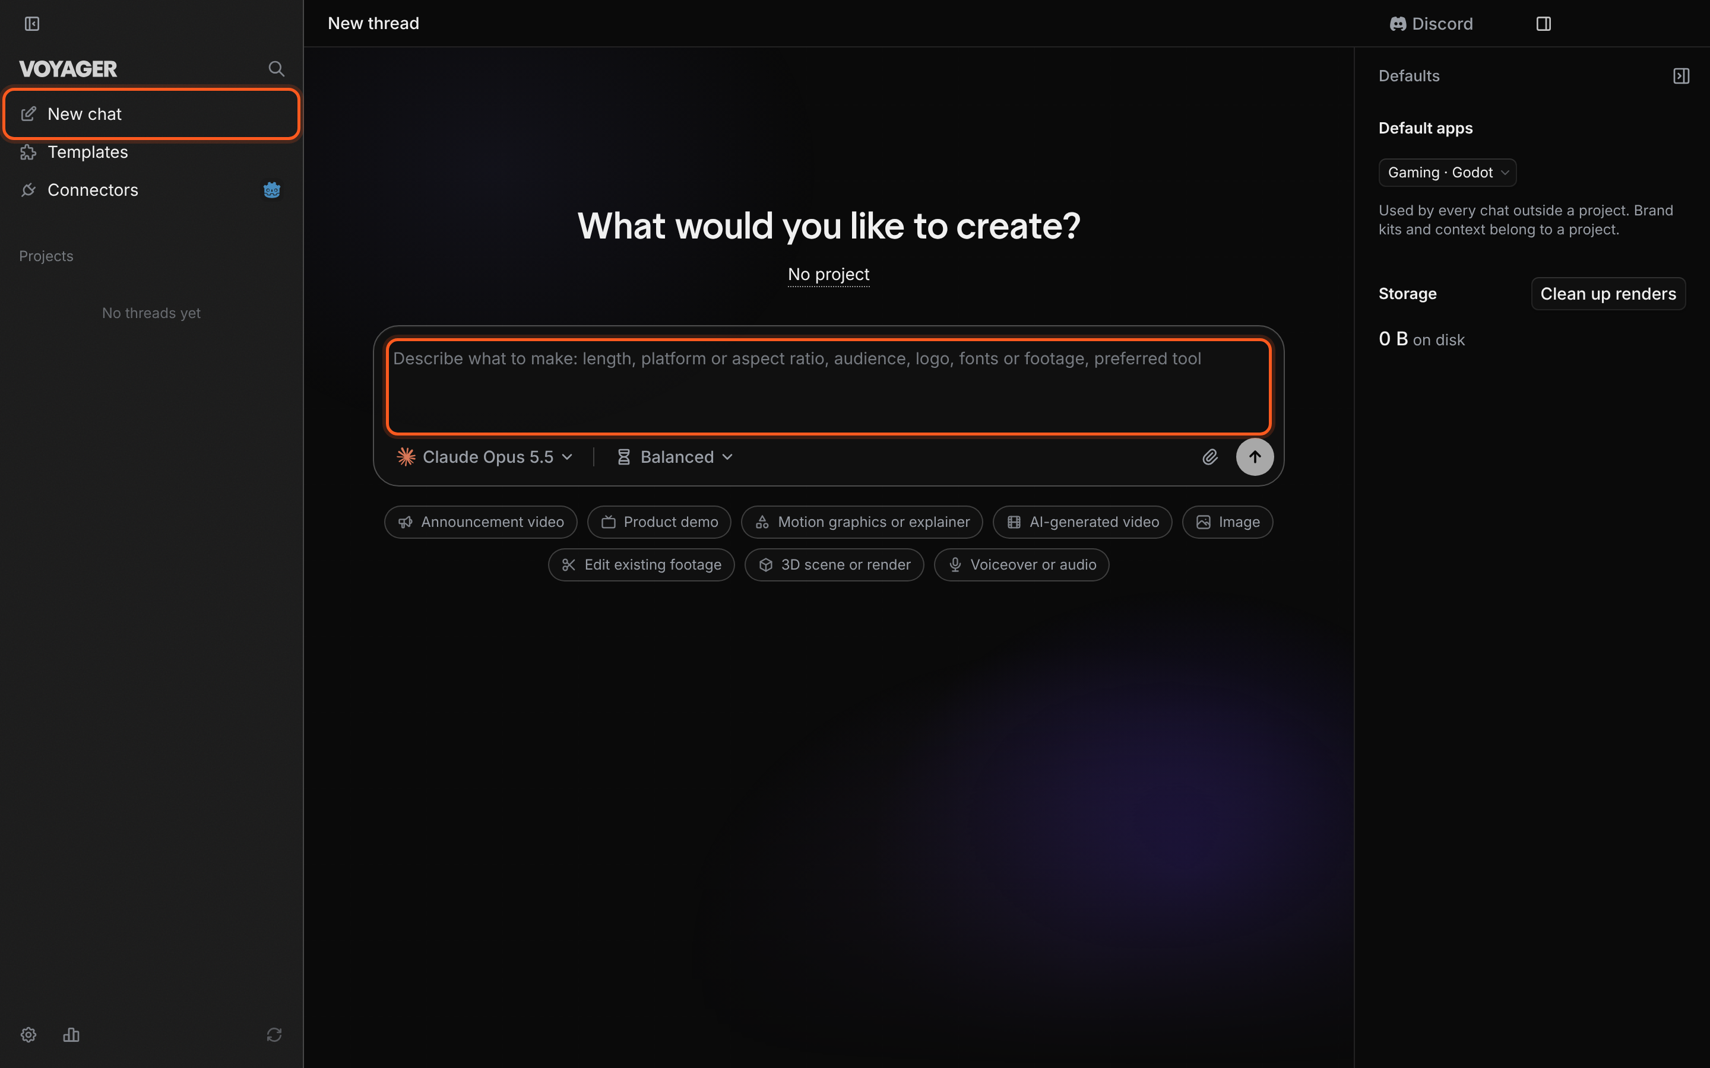Click the 'Projects' section label
The width and height of the screenshot is (1710, 1068).
click(x=46, y=256)
